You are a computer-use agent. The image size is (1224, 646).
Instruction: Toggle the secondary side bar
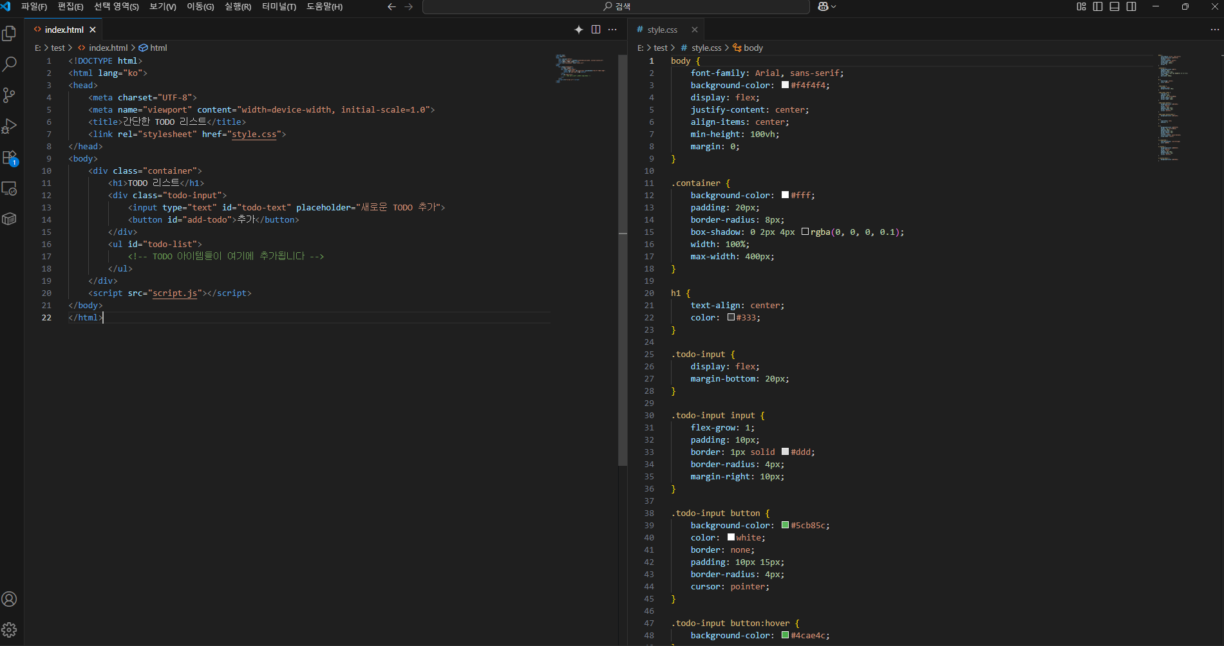(1131, 6)
